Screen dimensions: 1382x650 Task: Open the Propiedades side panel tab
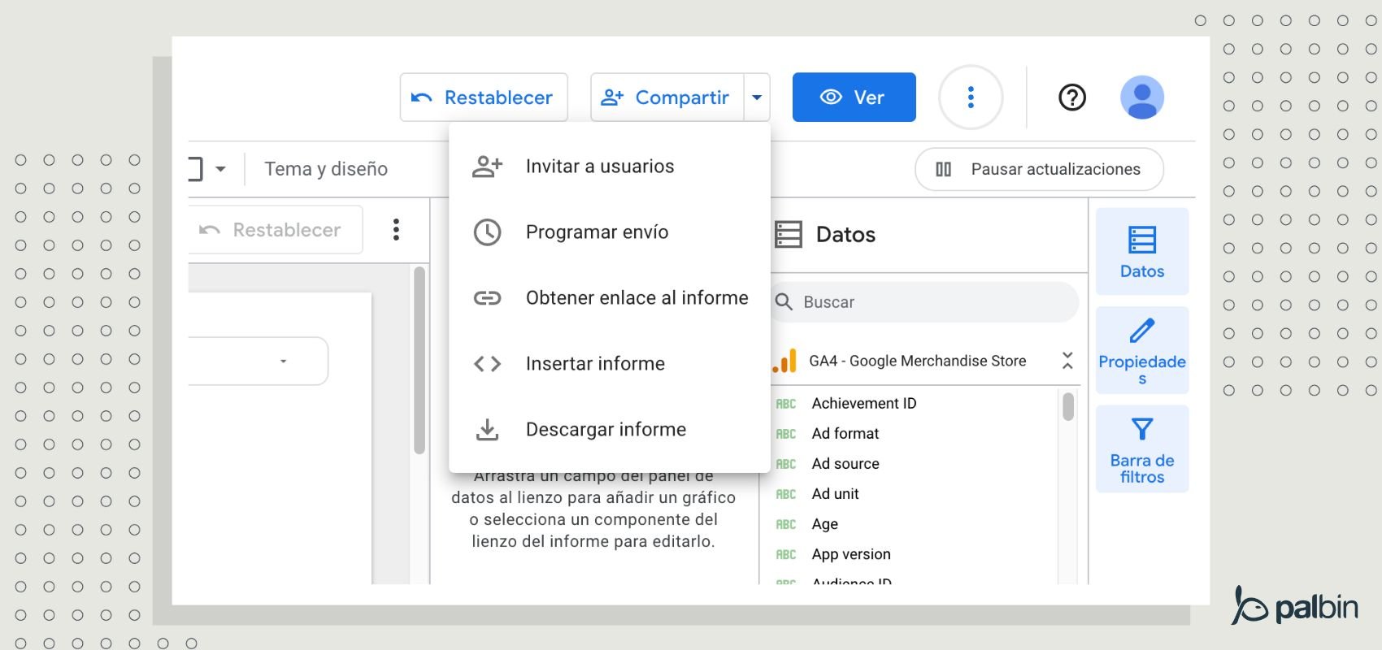click(1142, 350)
